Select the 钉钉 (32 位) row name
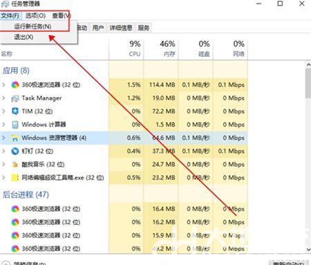The image size is (311, 265). [x=37, y=152]
